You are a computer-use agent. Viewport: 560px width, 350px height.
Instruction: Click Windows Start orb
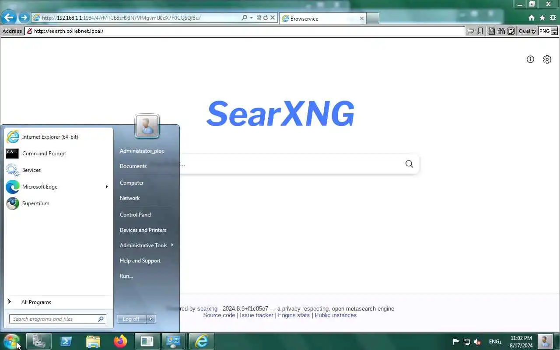pyautogui.click(x=11, y=341)
